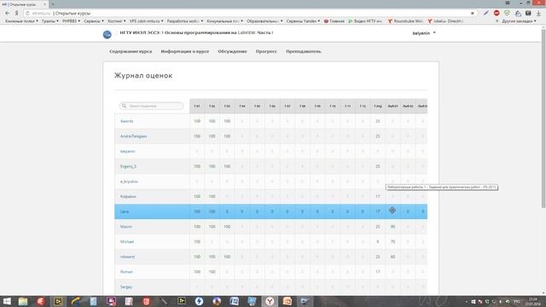Open a new browser tab with plus
Image resolution: width=546 pixels, height=307 pixels.
pyautogui.click(x=53, y=4)
